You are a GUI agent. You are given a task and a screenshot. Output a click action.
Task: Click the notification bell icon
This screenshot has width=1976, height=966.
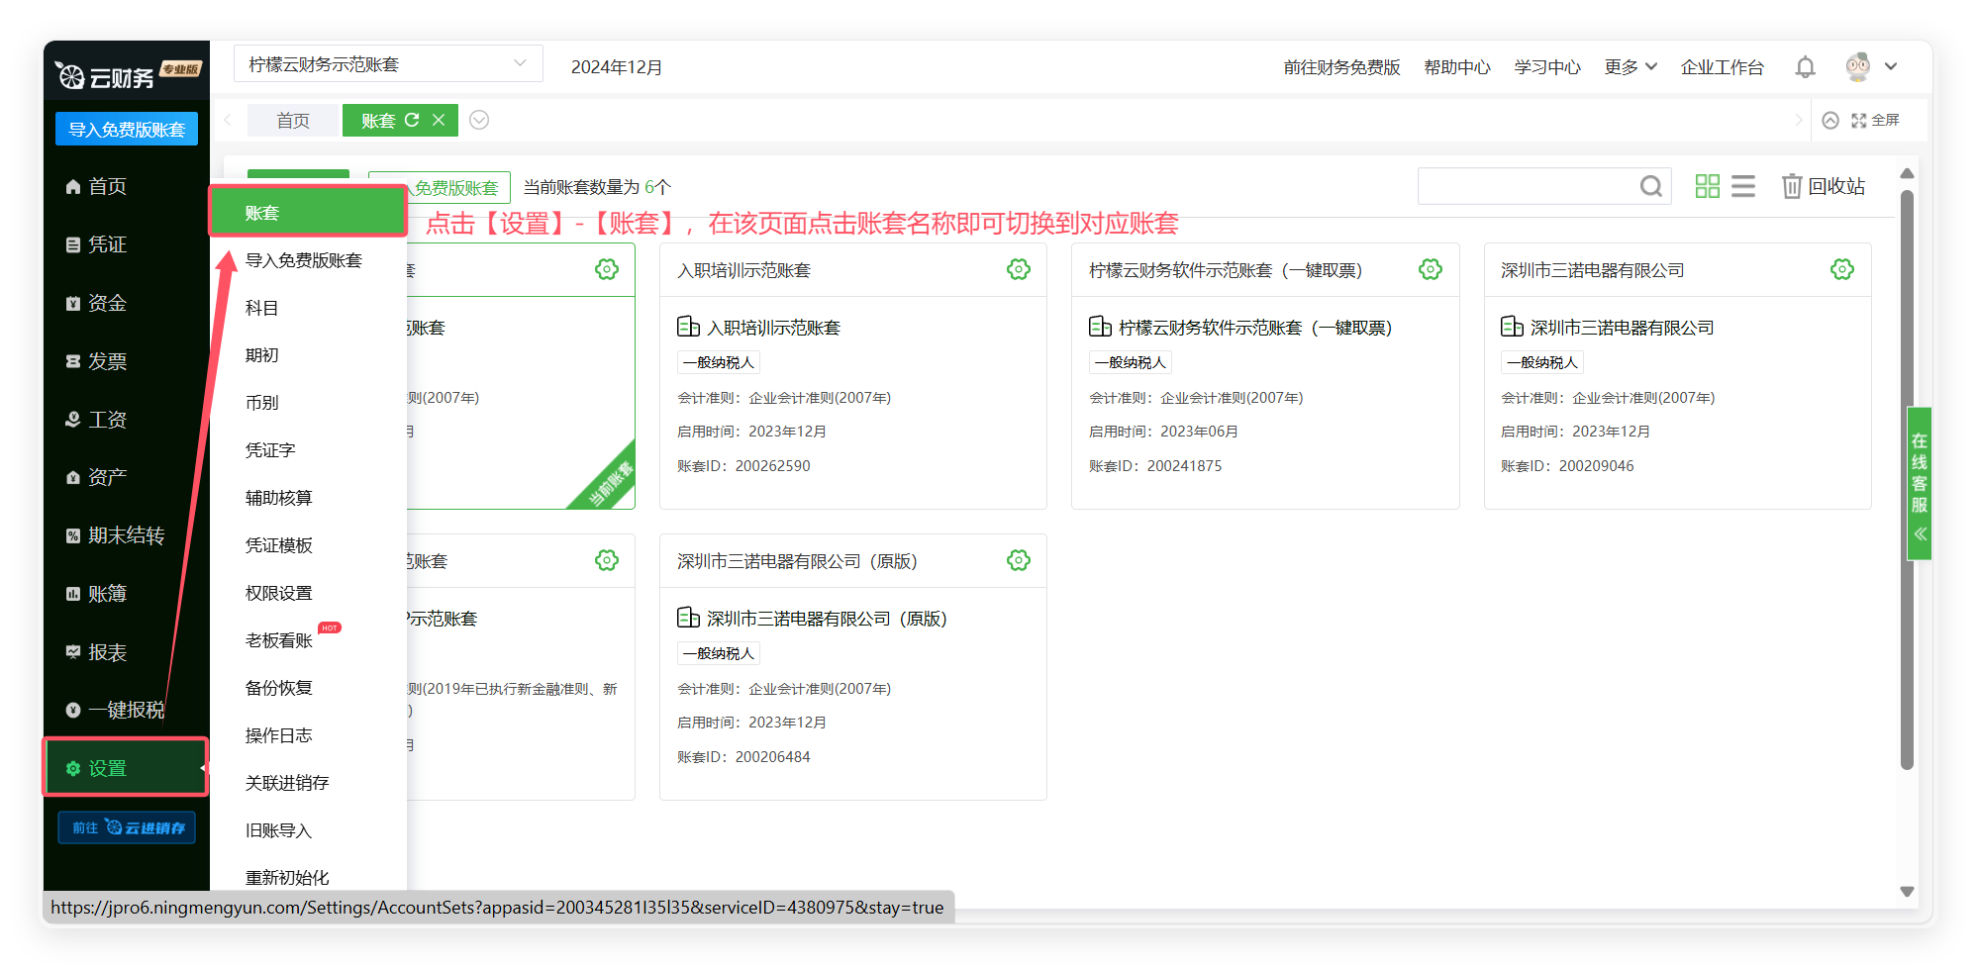point(1805,67)
